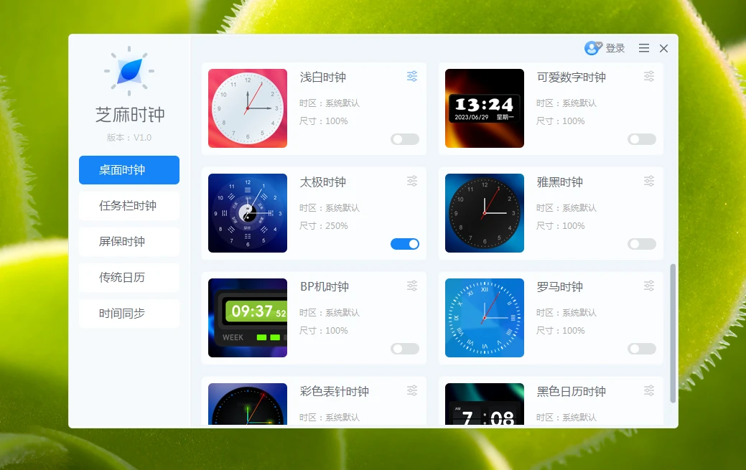Click the user avatar login icon
The image size is (746, 470).
592,48
